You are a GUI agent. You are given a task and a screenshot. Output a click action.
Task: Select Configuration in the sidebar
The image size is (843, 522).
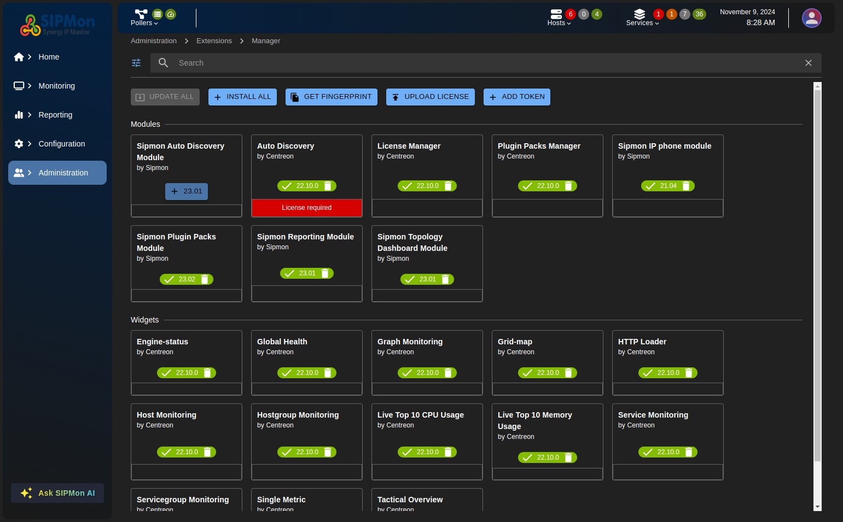[x=61, y=144]
